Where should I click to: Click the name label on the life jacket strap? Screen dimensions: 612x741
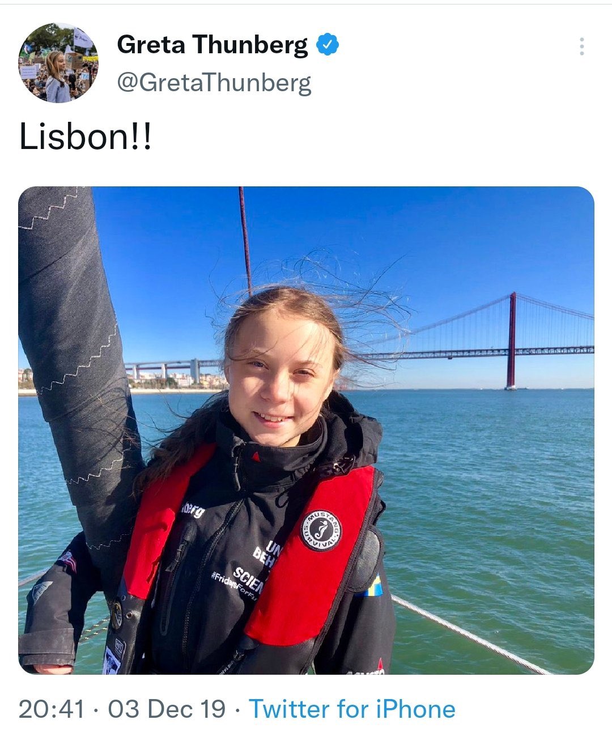(193, 509)
